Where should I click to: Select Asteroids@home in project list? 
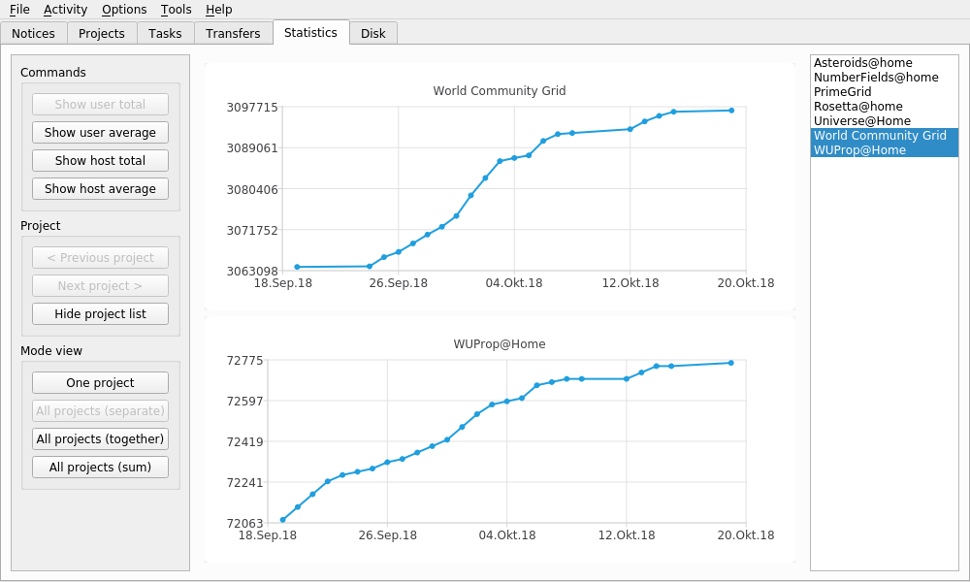click(862, 63)
